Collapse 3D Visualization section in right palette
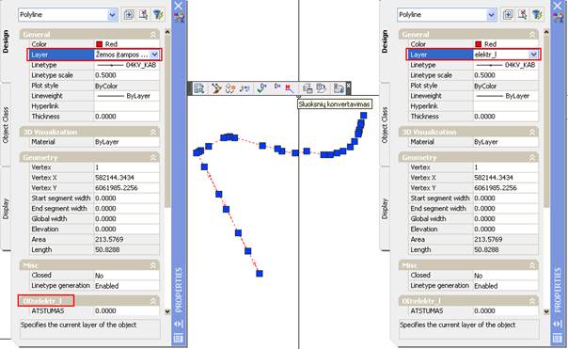568x349 pixels. point(532,132)
